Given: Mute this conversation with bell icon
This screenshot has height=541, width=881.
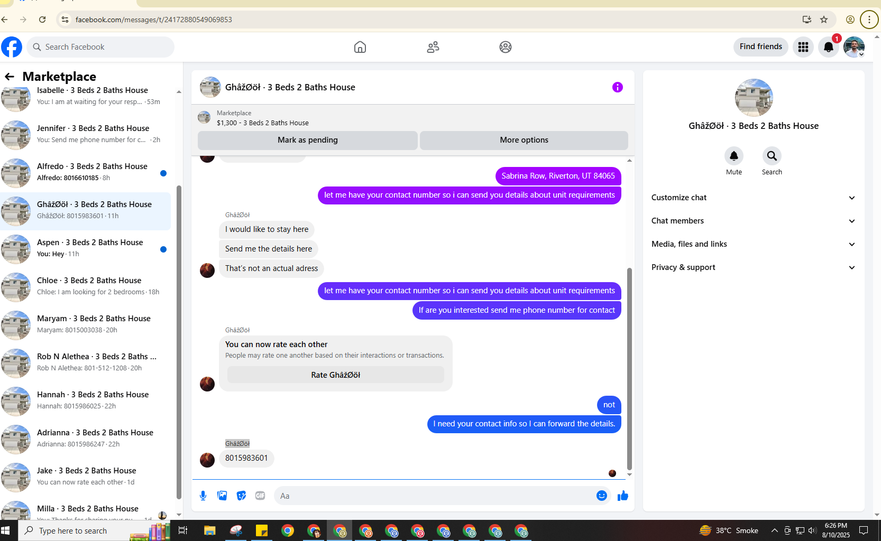Looking at the screenshot, I should tap(734, 156).
